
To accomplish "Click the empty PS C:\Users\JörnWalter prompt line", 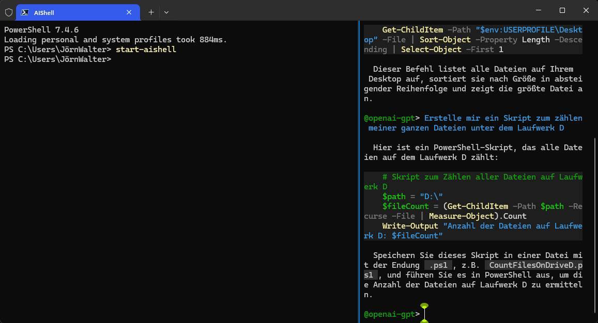I will click(57, 59).
